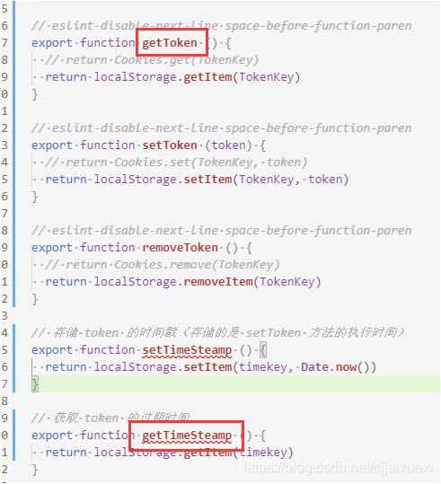Click the token parameter in setToken (token)
The height and width of the screenshot is (484, 441).
tap(229, 145)
